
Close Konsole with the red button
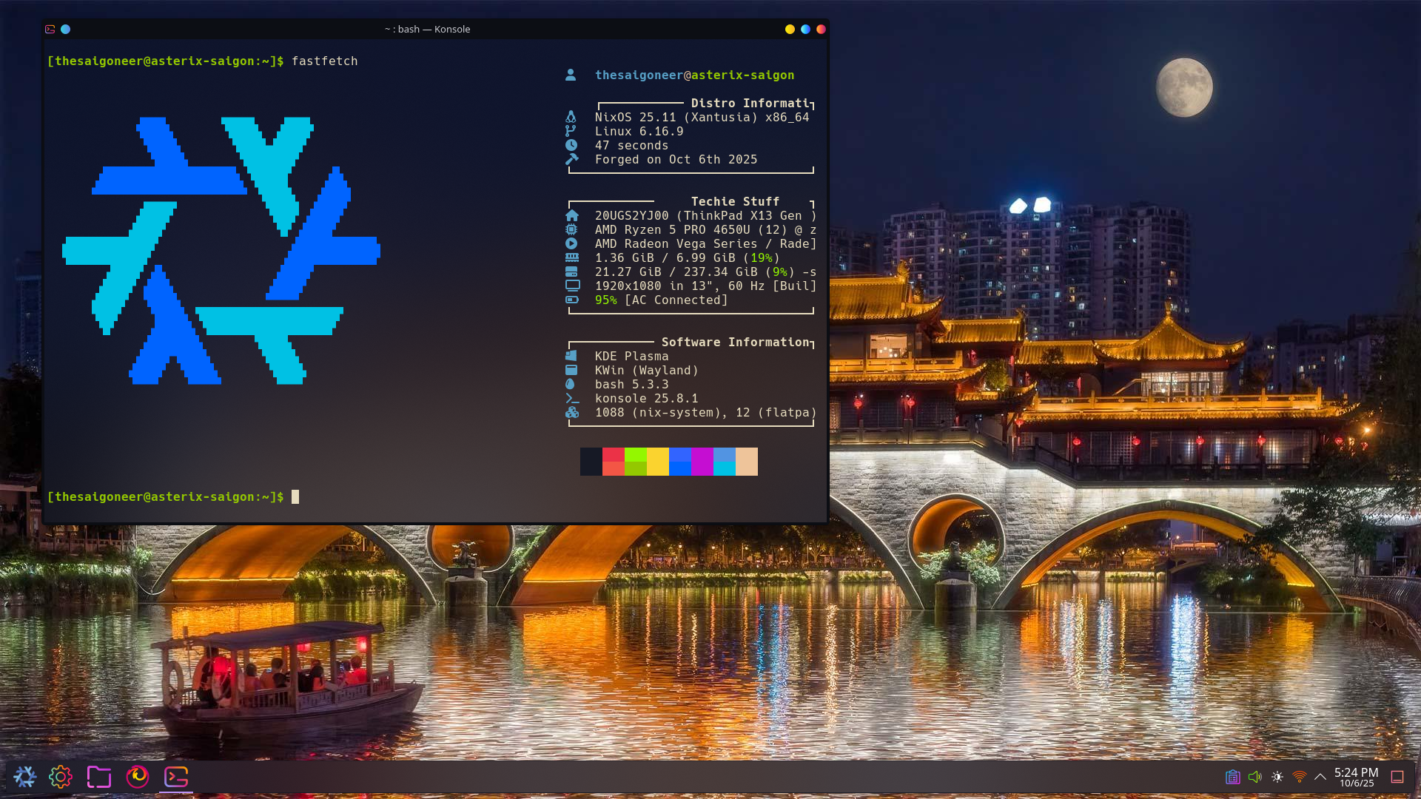(821, 30)
